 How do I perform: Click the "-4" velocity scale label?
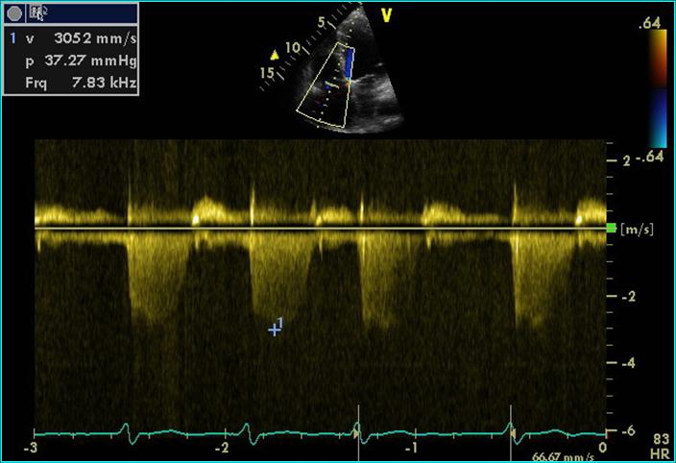[x=628, y=363]
